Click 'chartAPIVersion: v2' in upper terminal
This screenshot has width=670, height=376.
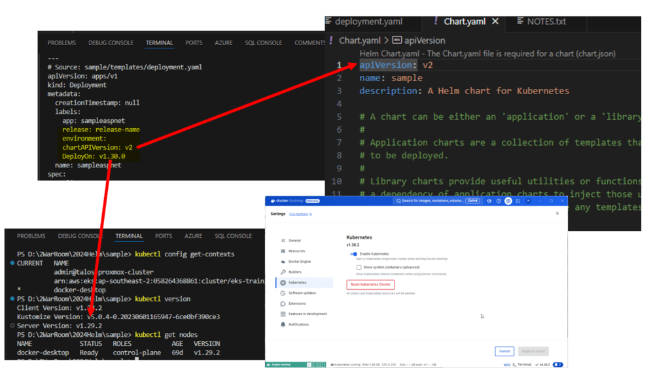(97, 147)
